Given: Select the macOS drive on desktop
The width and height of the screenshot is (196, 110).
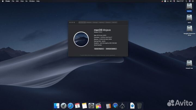Looking at the screenshot, I should point(189,7).
